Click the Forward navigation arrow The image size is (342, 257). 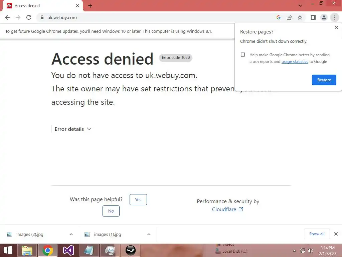[18, 17]
